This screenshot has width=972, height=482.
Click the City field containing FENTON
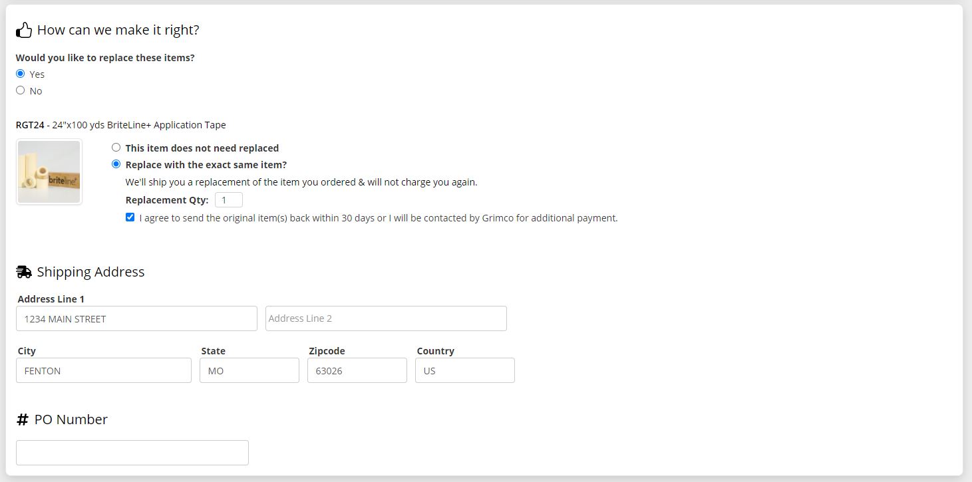(x=104, y=370)
